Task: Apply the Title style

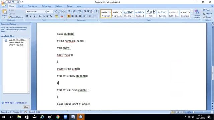Action: pyautogui.click(x=151, y=14)
